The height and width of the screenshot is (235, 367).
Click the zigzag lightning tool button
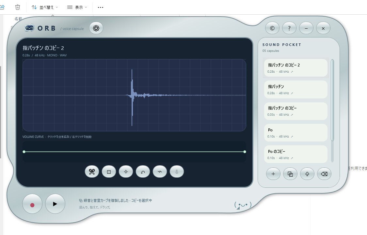click(x=160, y=172)
